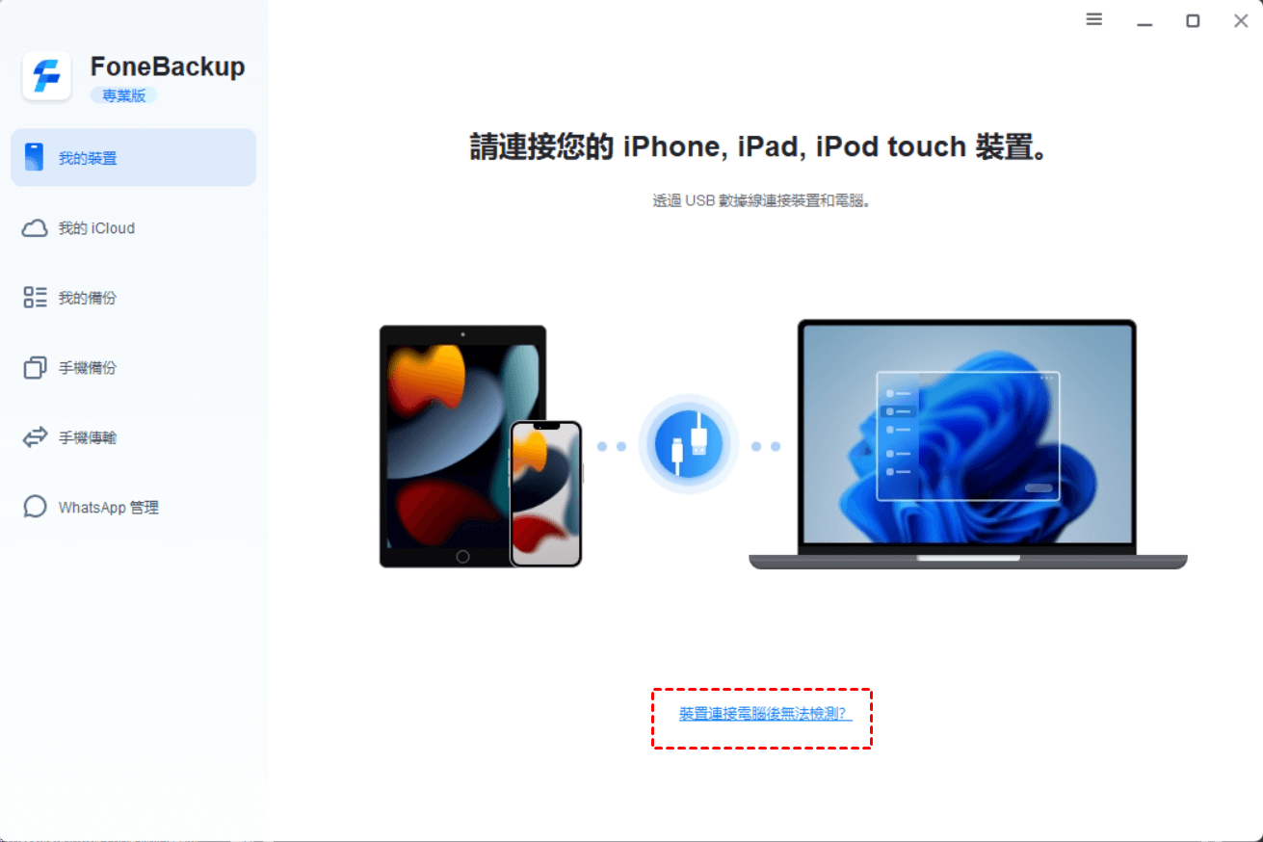Select the 手機傳輸 transfer arrows icon
This screenshot has height=842, width=1263.
pyautogui.click(x=35, y=437)
